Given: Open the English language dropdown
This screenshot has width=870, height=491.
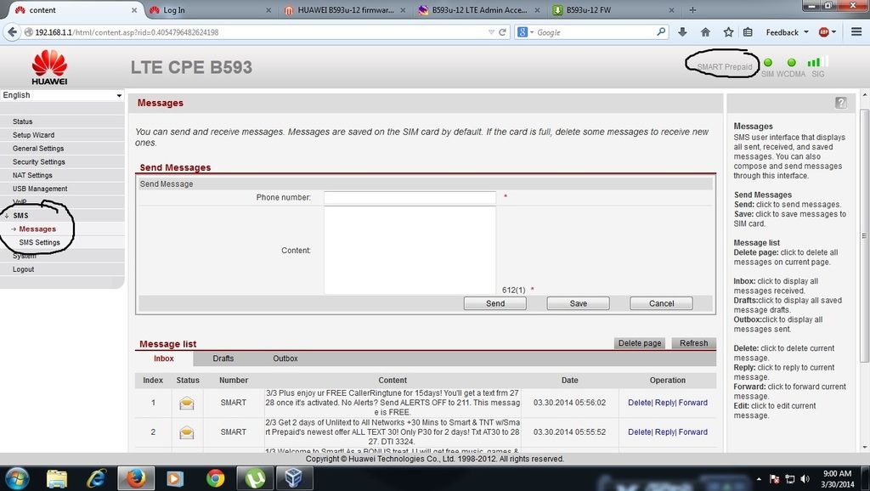Looking at the screenshot, I should [63, 95].
